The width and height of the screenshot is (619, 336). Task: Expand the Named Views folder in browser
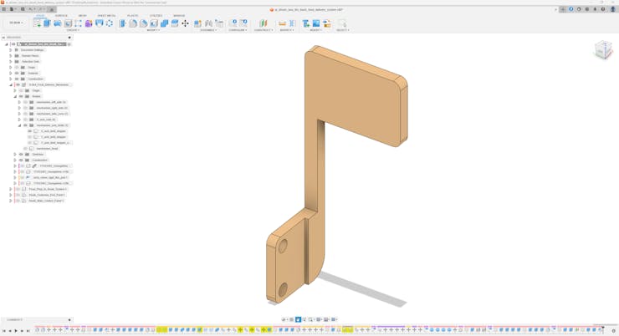click(x=11, y=56)
